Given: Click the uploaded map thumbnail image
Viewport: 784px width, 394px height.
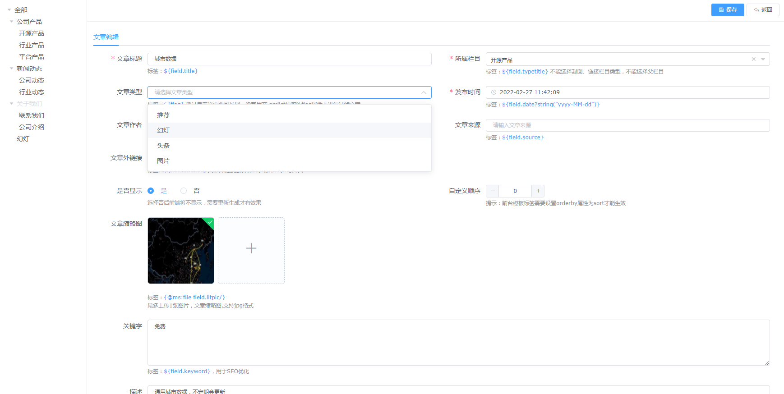Looking at the screenshot, I should (x=180, y=251).
